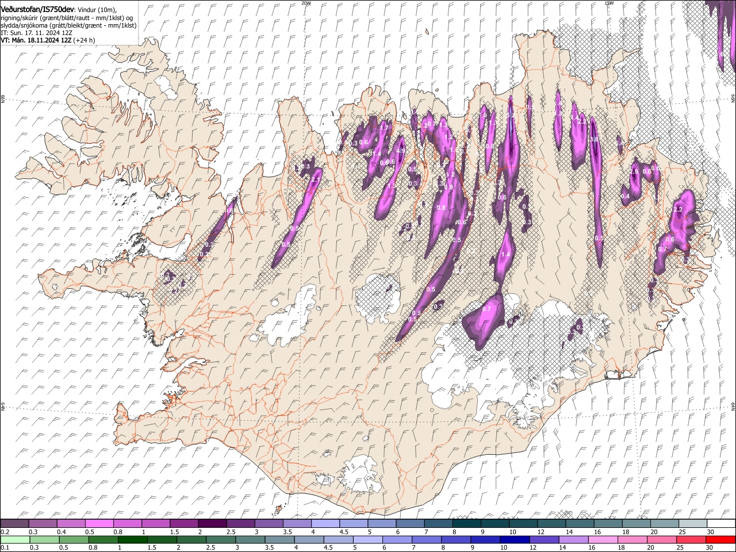Select top-row swatch between 4.5 and 5
This screenshot has height=552, width=736.
353,523
